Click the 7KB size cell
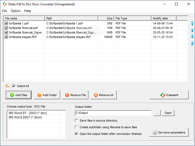 [110, 28]
